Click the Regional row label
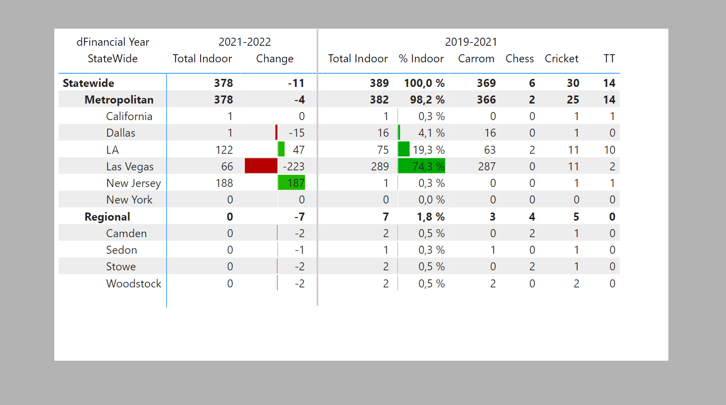The image size is (726, 405). pyautogui.click(x=108, y=217)
